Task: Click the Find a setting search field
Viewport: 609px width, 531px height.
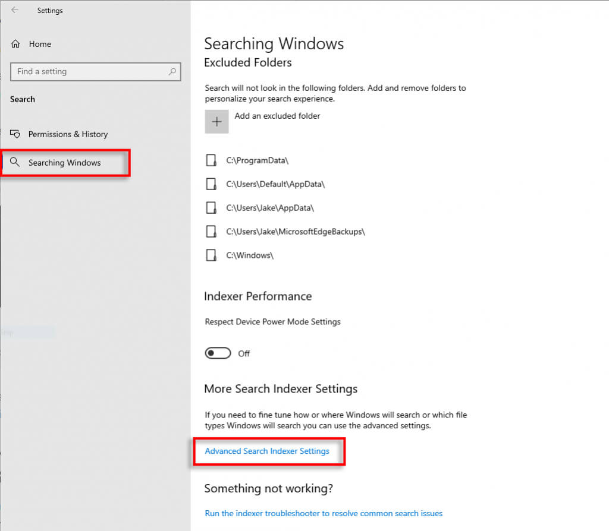Action: pos(89,72)
